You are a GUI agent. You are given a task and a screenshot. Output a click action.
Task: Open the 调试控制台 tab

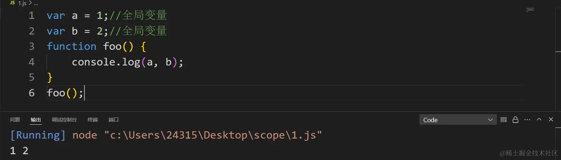coord(64,120)
